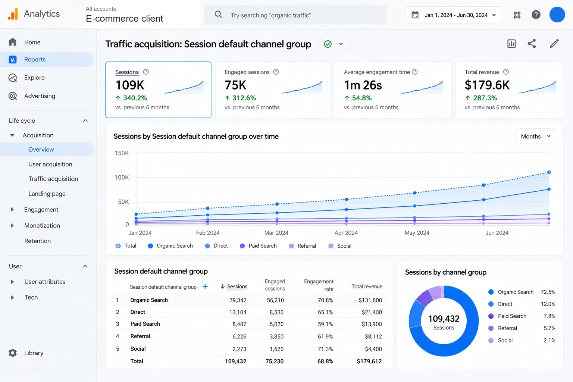This screenshot has height=382, width=573.
Task: Click the Organic Search color dot in donut legend
Action: 491,292
